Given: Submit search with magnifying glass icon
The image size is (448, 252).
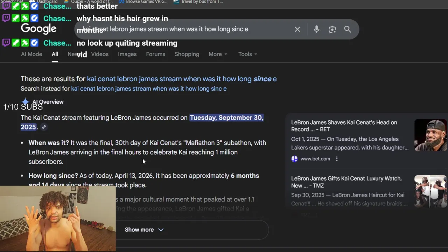Looking at the screenshot, I should [348, 29].
